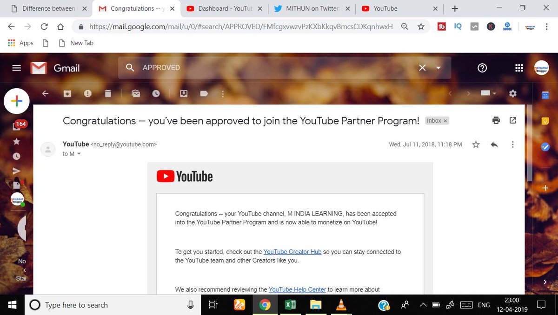Click the Chrome address bar URL

[x=241, y=27]
